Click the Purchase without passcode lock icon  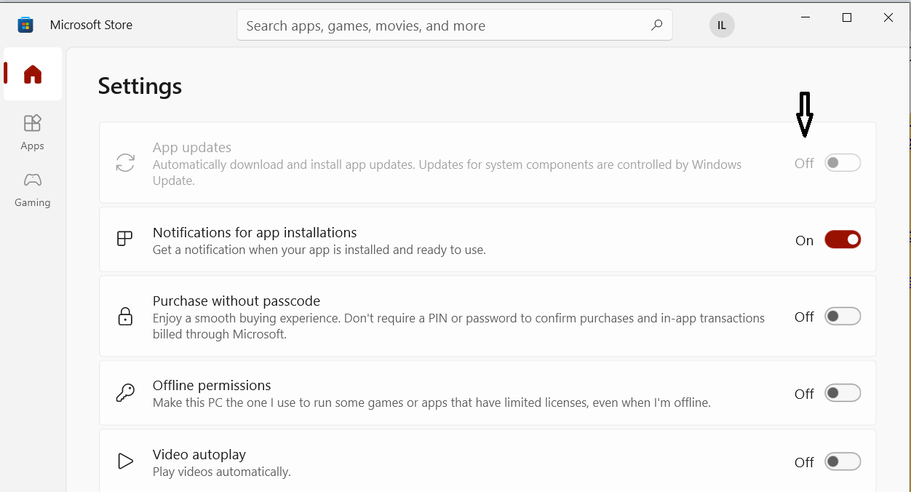click(x=125, y=317)
